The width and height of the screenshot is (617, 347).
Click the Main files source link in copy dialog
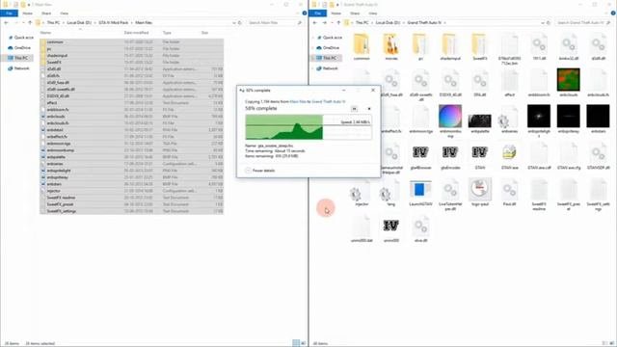coord(298,101)
